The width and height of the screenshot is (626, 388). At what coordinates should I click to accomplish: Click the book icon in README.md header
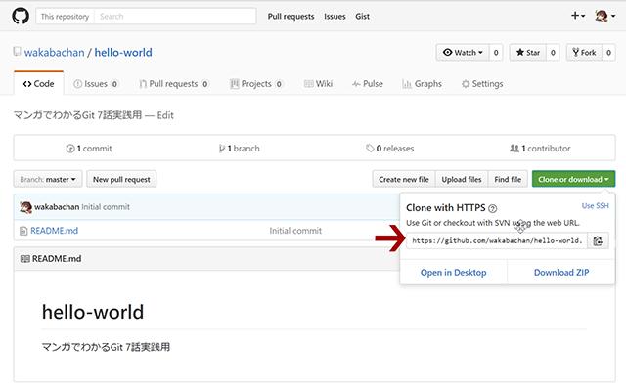[x=24, y=259]
